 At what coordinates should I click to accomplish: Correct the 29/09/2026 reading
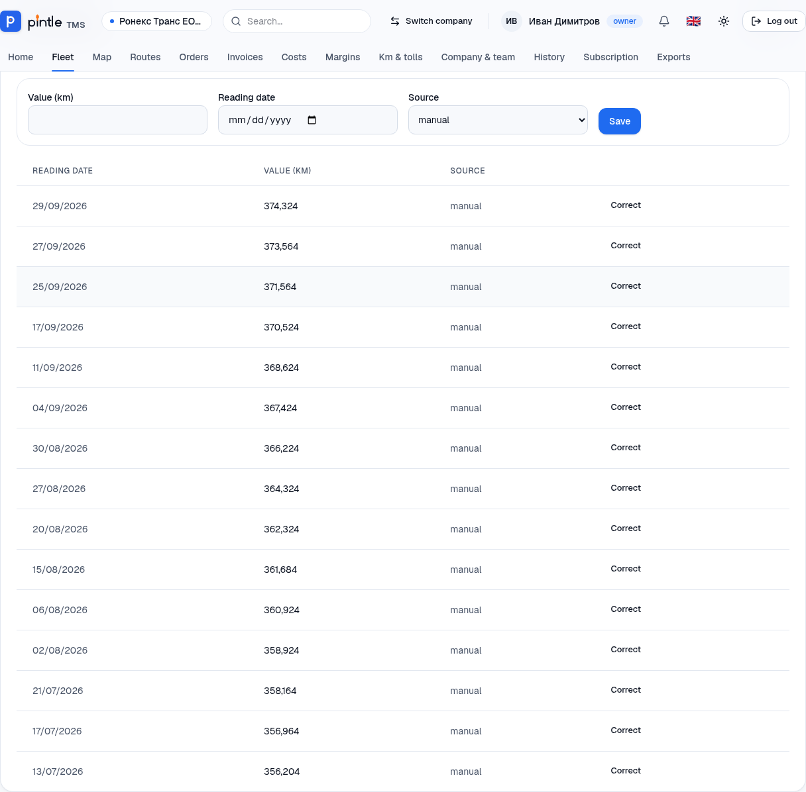pos(626,205)
